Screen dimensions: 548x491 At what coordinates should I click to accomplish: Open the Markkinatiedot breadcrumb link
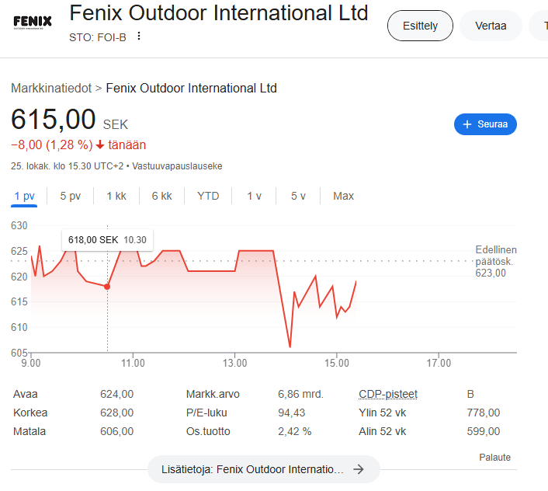click(51, 88)
